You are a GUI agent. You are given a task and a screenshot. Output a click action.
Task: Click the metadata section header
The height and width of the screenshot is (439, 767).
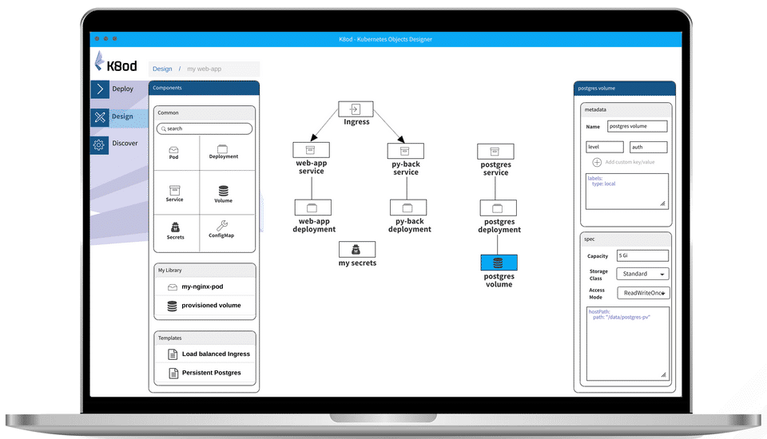626,110
